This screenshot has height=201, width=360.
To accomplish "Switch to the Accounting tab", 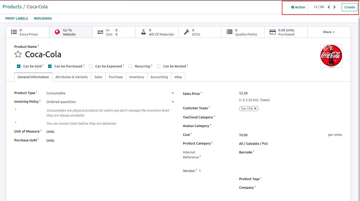I will (159, 77).
